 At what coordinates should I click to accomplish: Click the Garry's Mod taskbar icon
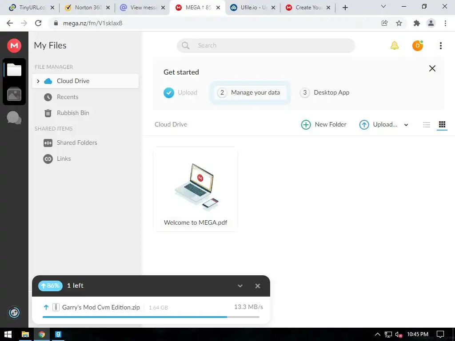pyautogui.click(x=58, y=334)
